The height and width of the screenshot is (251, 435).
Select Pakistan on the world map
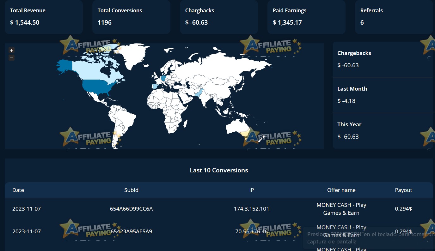(x=198, y=93)
